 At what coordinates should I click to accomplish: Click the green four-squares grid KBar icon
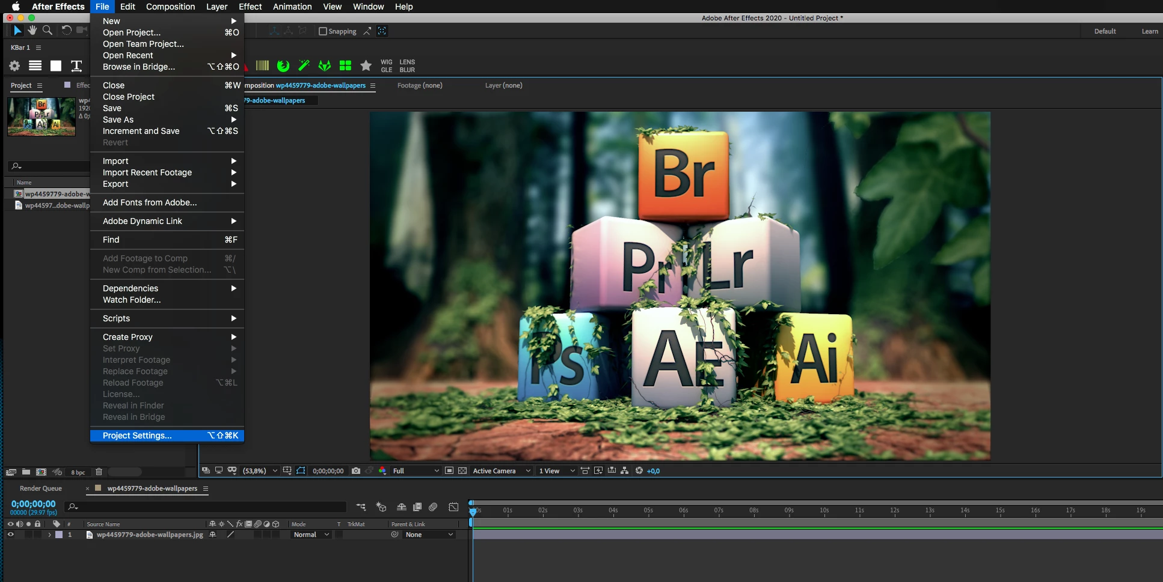(345, 65)
